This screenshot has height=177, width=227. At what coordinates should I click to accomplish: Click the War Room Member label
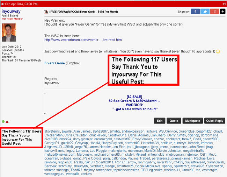point(12,19)
